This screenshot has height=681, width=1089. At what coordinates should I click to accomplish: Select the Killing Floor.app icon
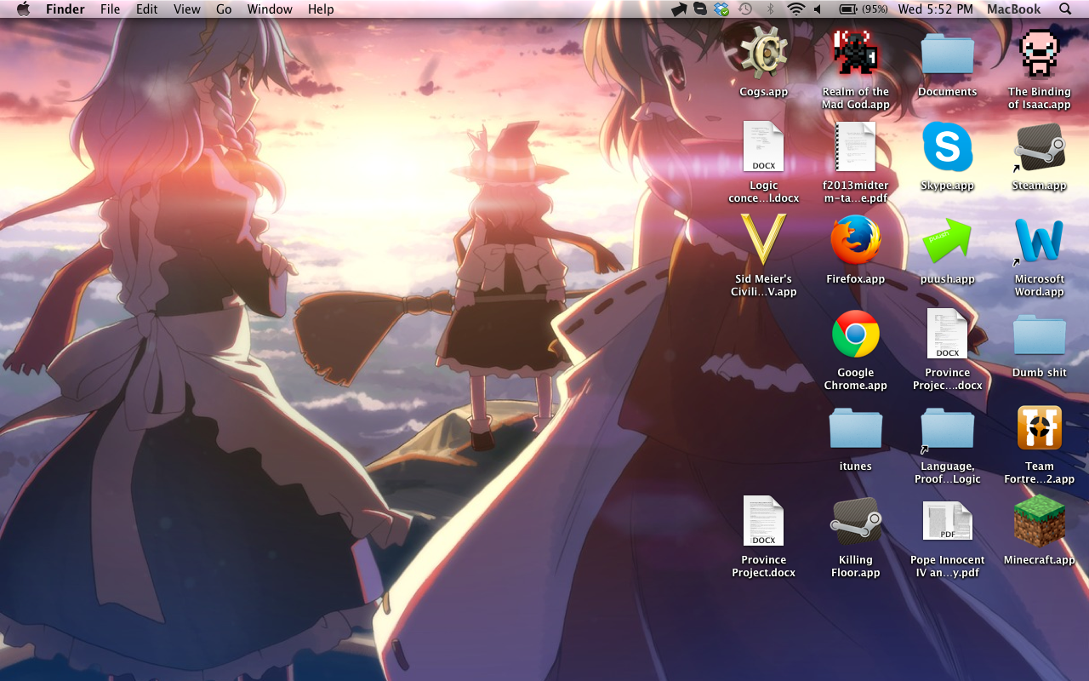[855, 521]
